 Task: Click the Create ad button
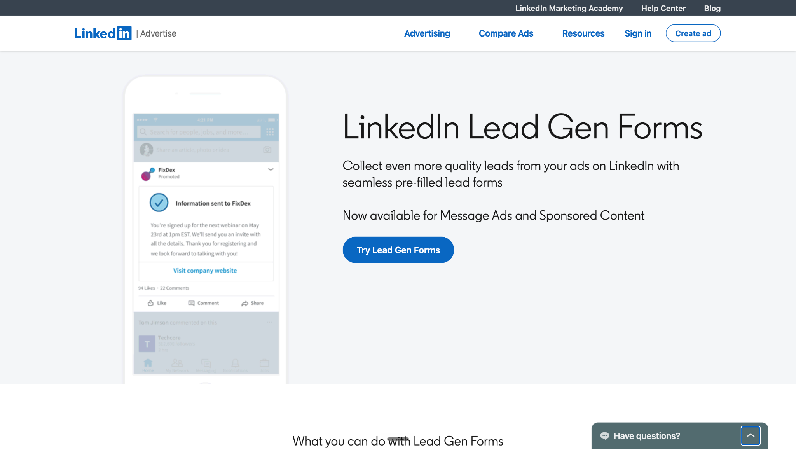pos(693,33)
